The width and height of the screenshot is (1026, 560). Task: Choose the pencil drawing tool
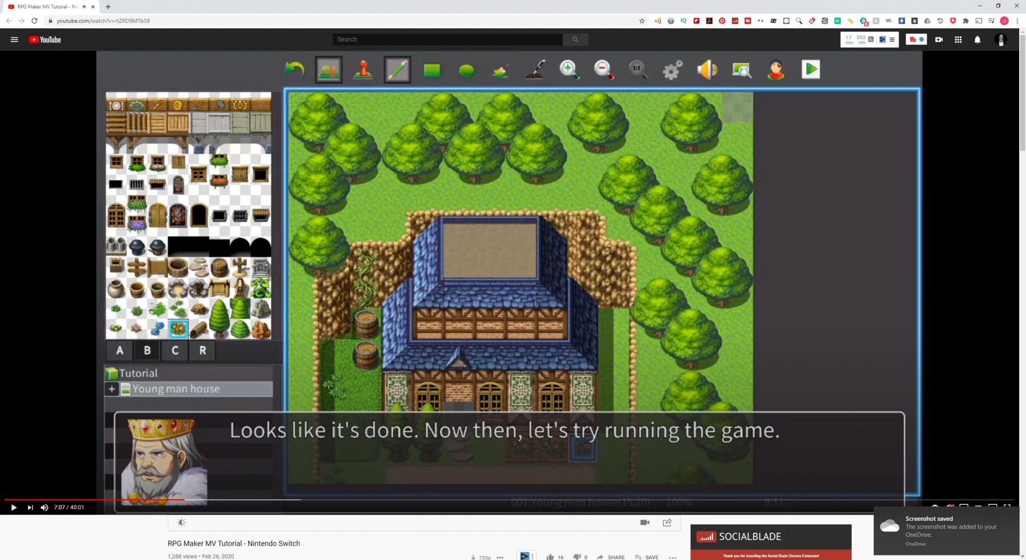397,70
